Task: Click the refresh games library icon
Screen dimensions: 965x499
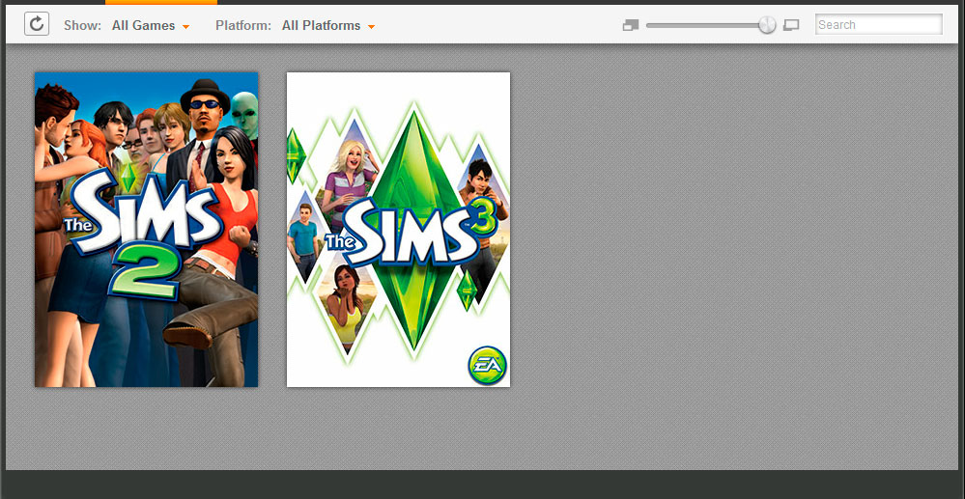Action: pyautogui.click(x=37, y=24)
